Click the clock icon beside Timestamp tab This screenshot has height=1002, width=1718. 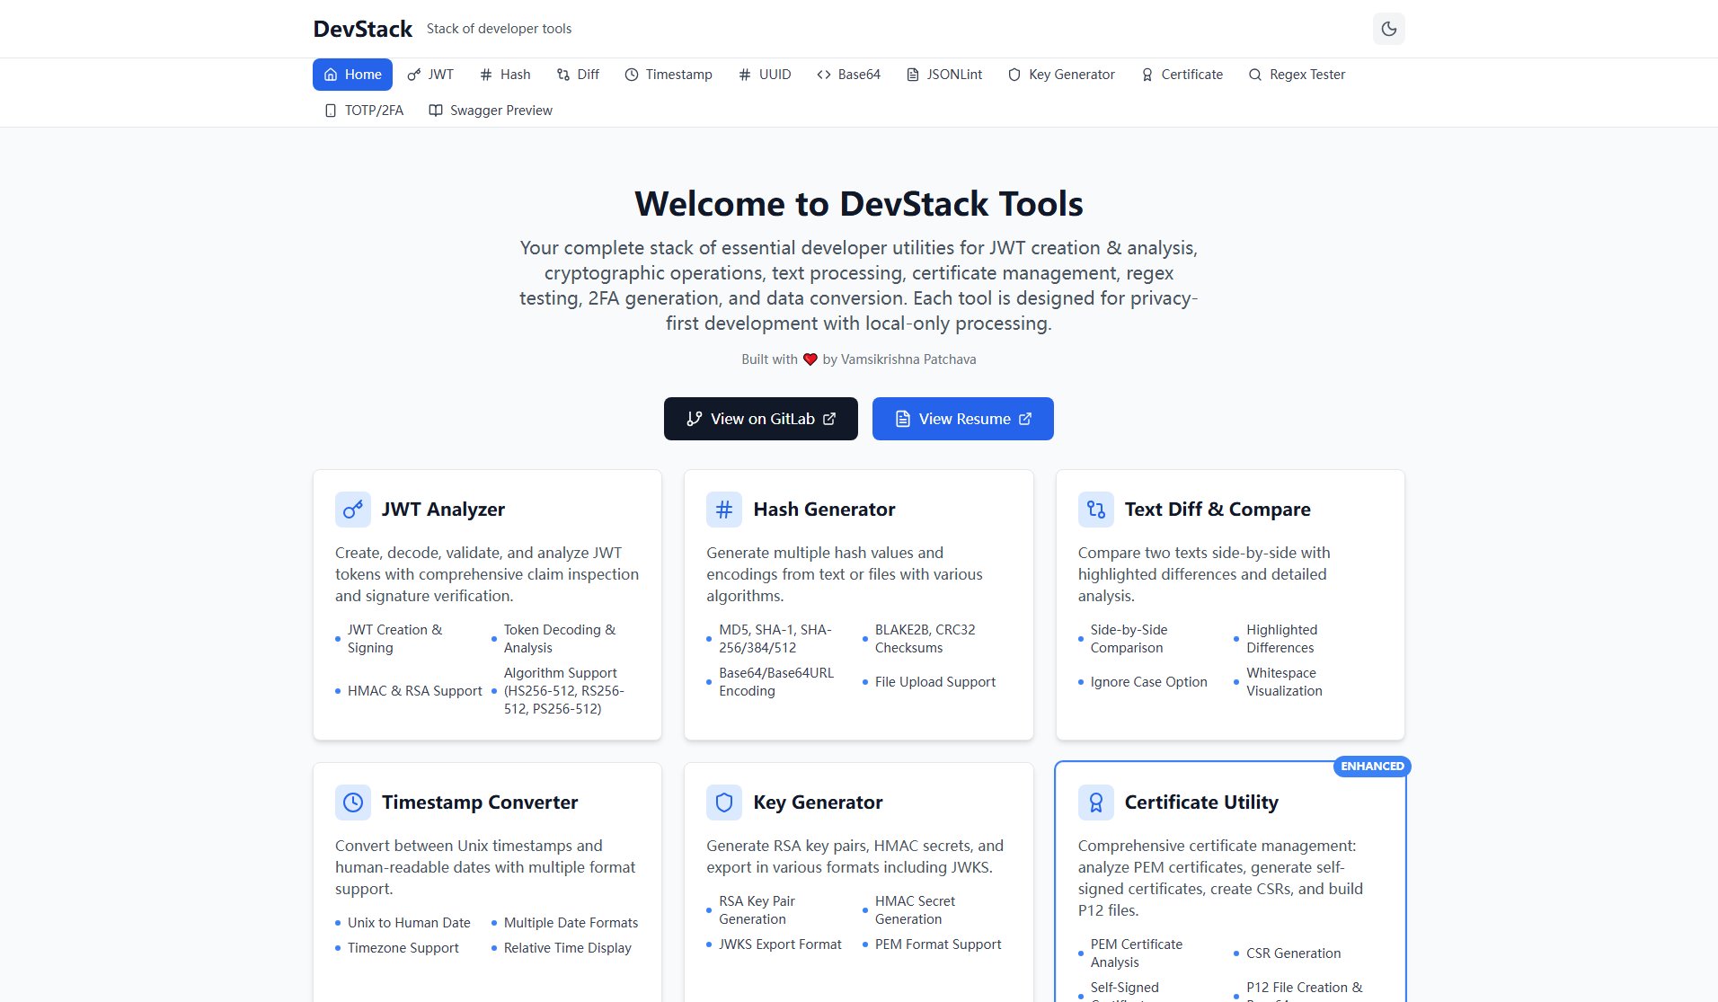[632, 75]
